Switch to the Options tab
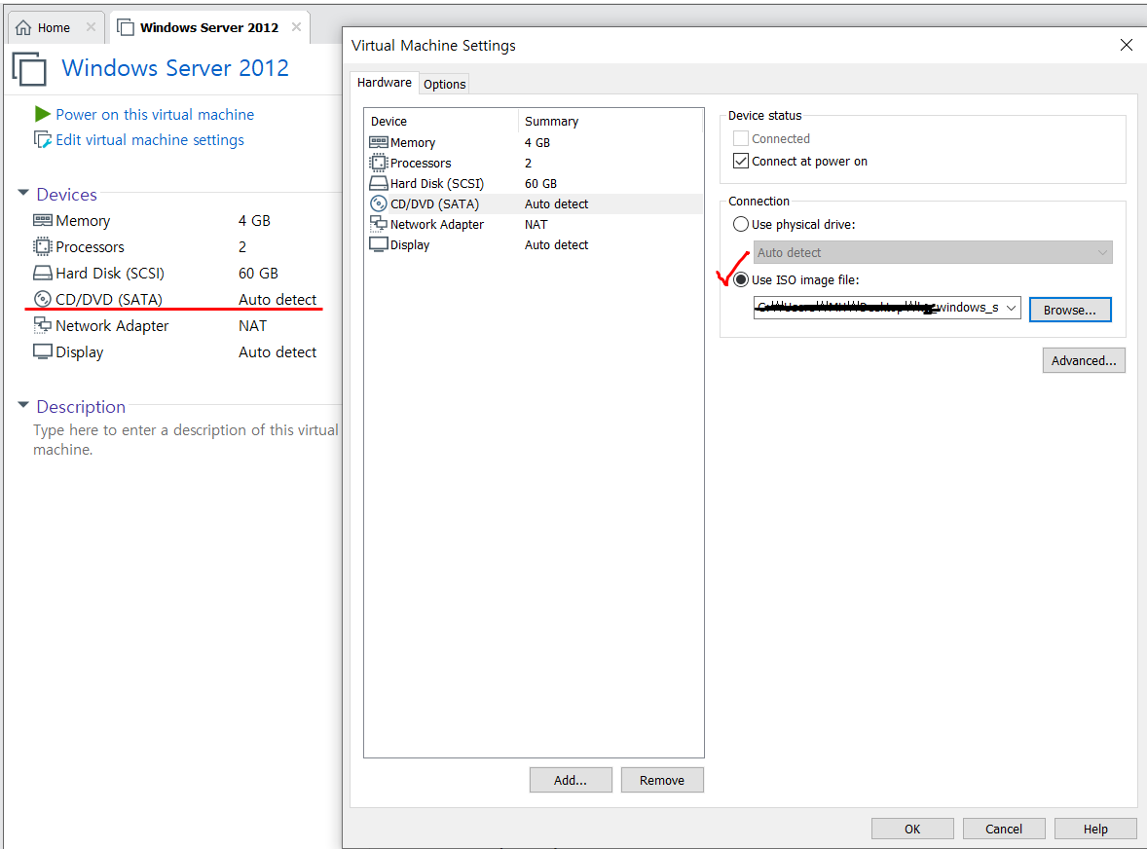This screenshot has height=849, width=1147. point(445,84)
